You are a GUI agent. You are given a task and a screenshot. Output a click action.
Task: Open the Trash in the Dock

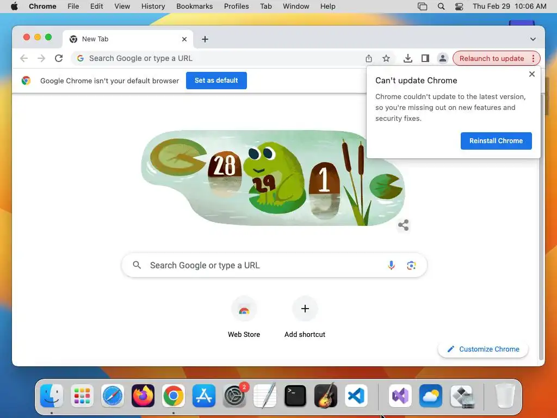[x=505, y=396]
